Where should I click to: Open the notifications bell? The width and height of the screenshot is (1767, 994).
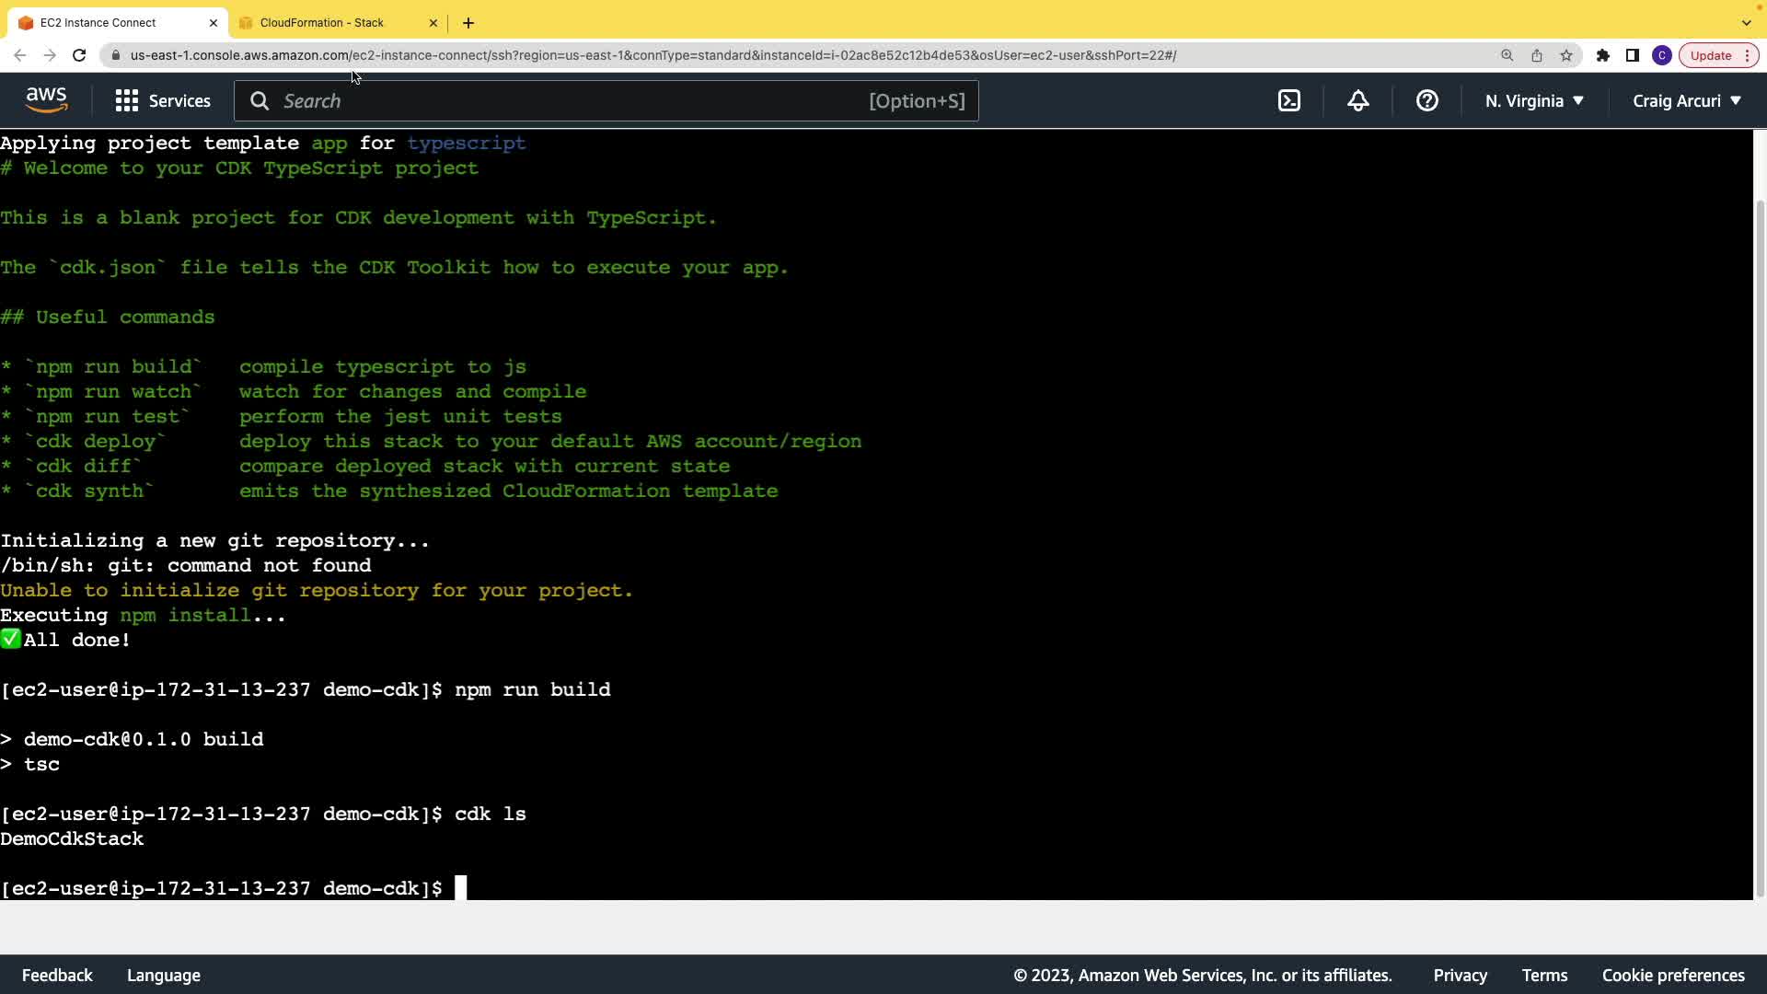pyautogui.click(x=1358, y=101)
